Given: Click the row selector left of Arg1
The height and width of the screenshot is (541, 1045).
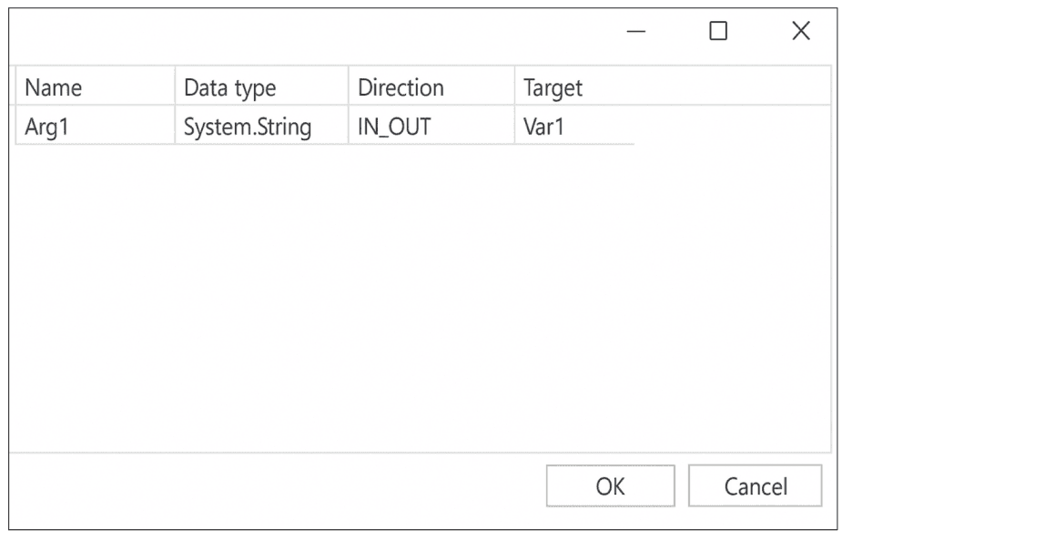Looking at the screenshot, I should tap(14, 127).
